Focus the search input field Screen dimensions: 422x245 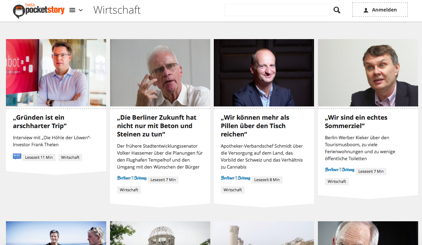[277, 10]
